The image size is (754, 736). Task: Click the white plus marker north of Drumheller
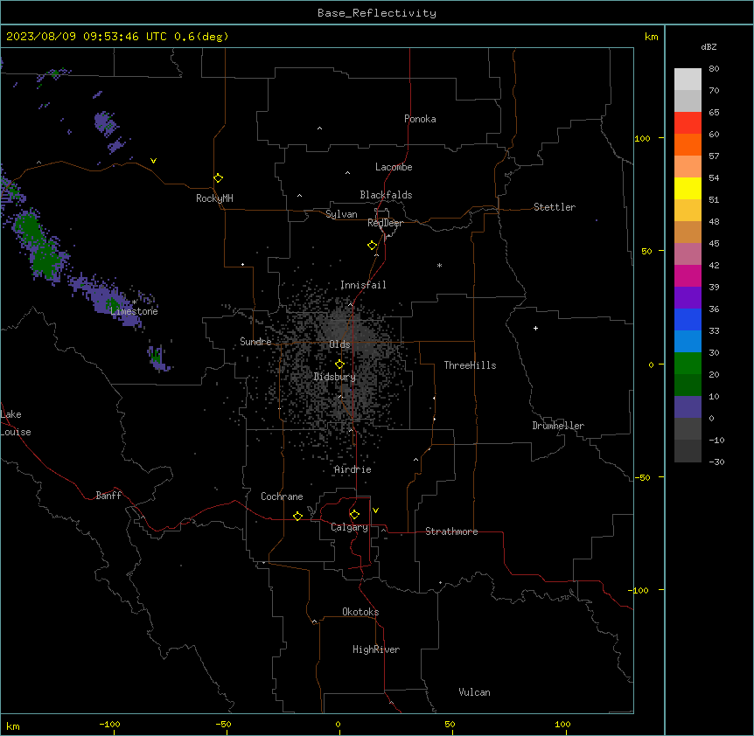click(x=535, y=328)
